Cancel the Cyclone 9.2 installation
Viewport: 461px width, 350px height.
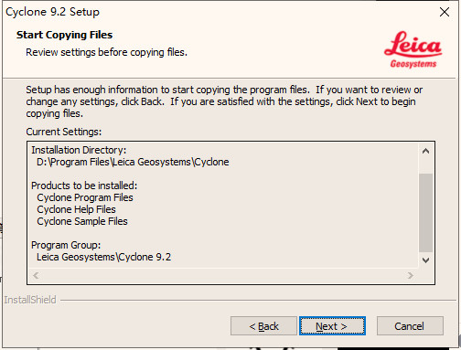click(x=410, y=325)
